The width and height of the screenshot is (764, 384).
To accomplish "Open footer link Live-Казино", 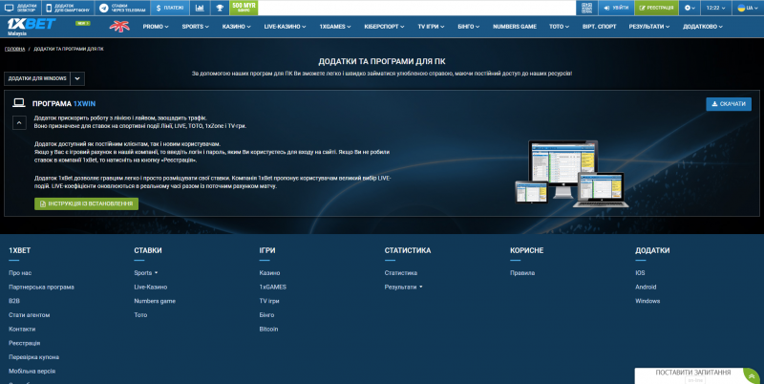I will click(151, 287).
